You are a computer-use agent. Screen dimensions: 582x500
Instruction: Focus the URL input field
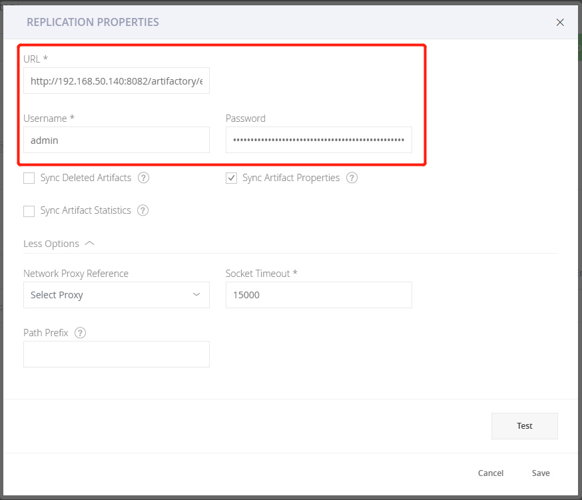pyautogui.click(x=117, y=81)
